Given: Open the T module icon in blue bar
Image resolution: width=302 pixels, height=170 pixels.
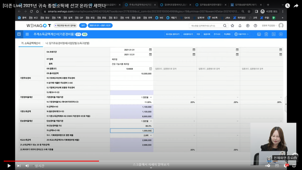Looking at the screenshot, I should pyautogui.click(x=19, y=34).
